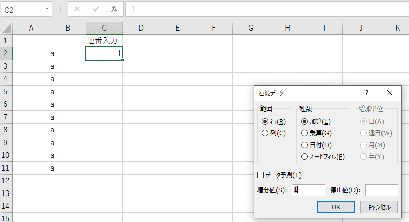Select the オートフィル(F) radio button
This screenshot has height=222, width=409.
point(305,157)
